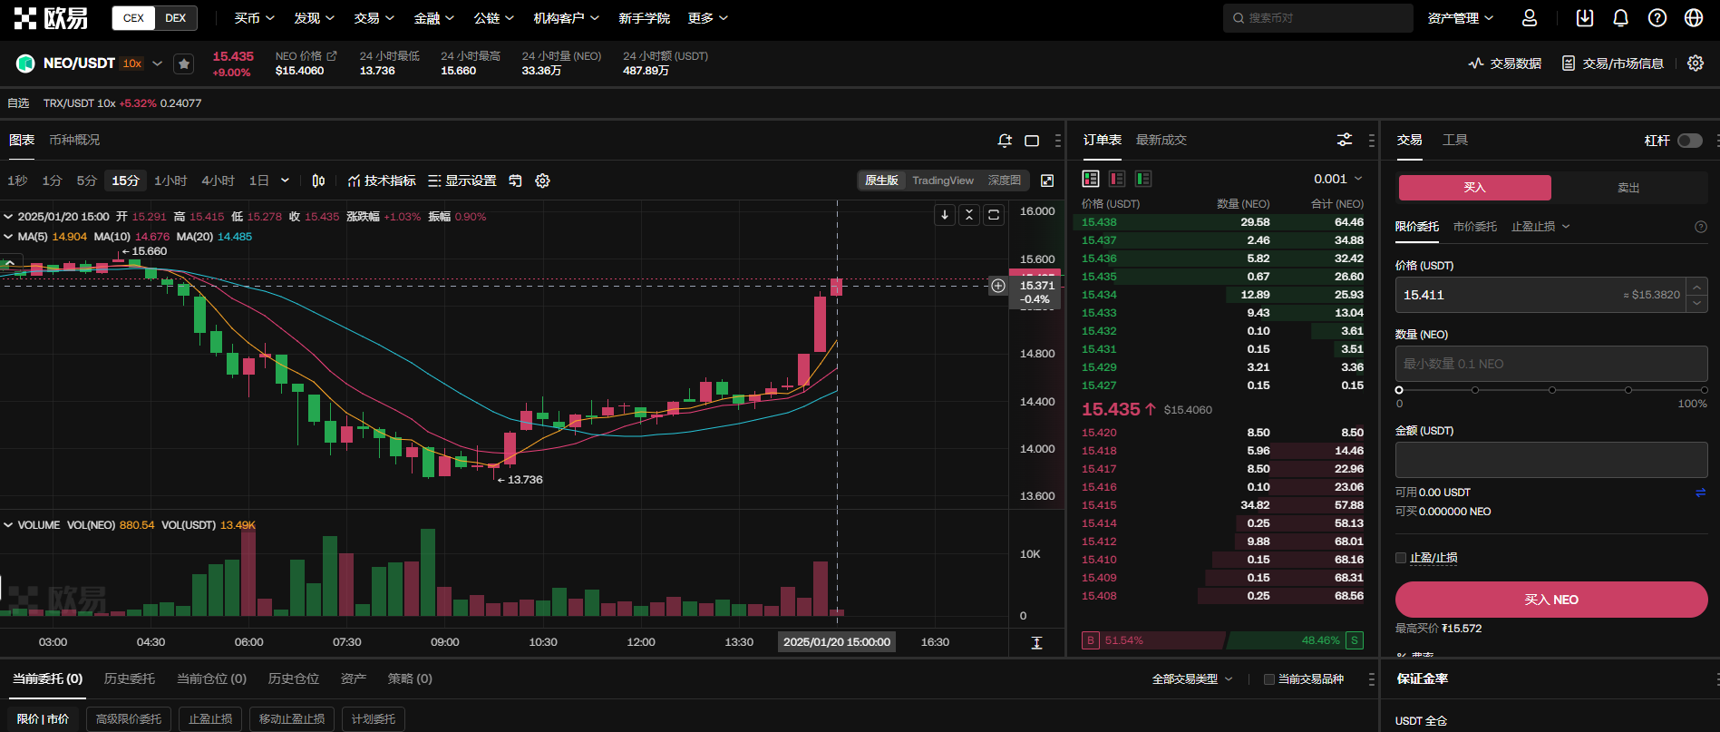Check the 当前交易品种 checkbox
This screenshot has width=1720, height=732.
(x=1269, y=679)
